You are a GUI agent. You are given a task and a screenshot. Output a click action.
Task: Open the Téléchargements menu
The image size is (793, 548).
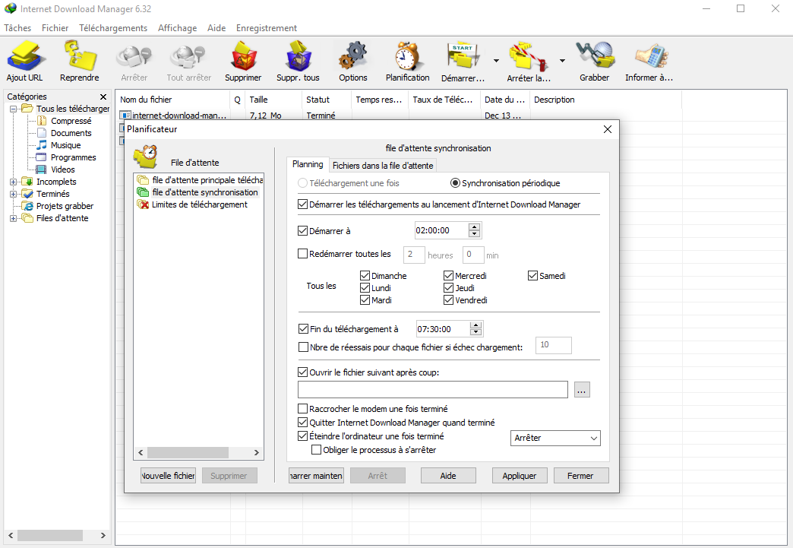click(x=113, y=28)
